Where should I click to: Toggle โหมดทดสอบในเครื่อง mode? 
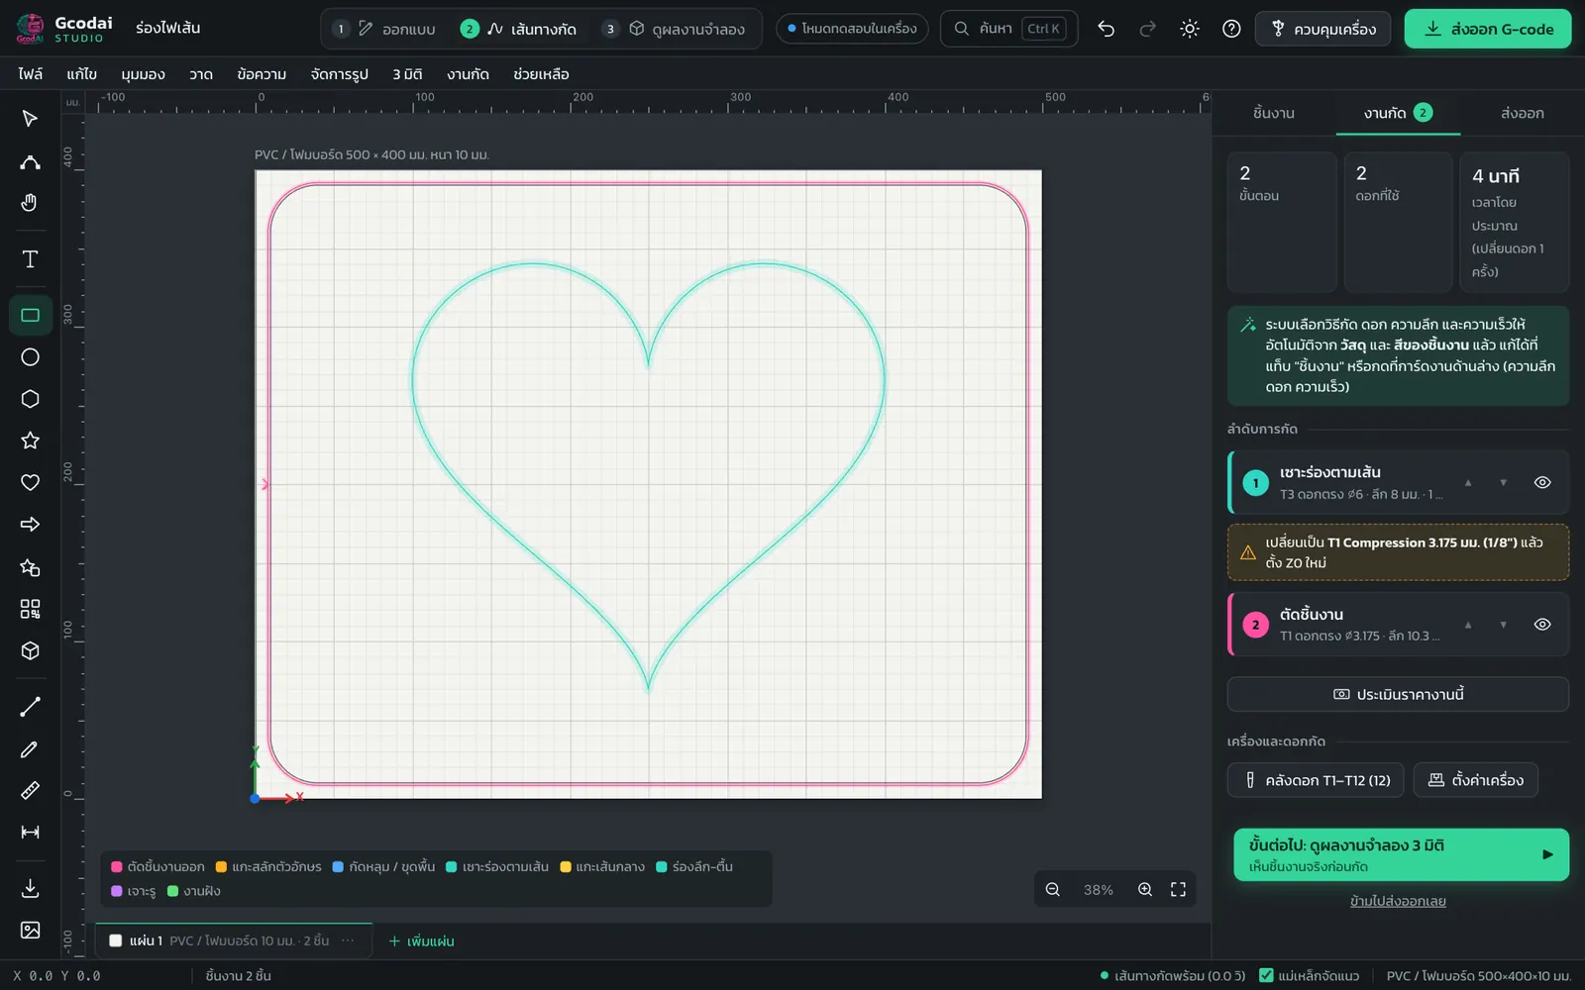[852, 29]
